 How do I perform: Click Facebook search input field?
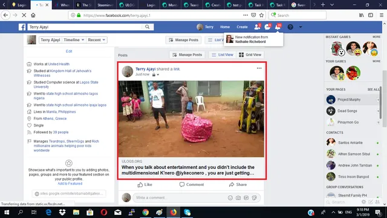click(85, 27)
